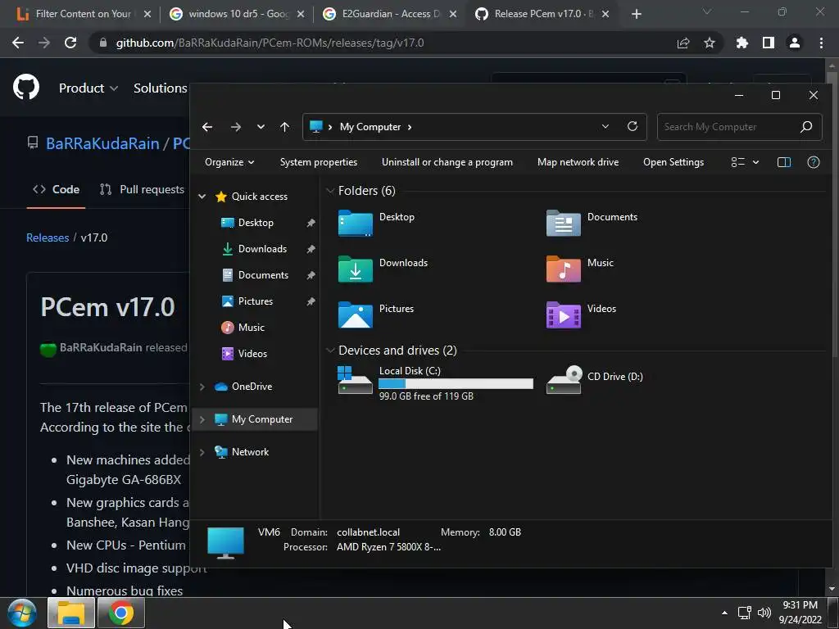Go forward in File Explorer
Viewport: 839px width, 629px height.
coord(235,127)
